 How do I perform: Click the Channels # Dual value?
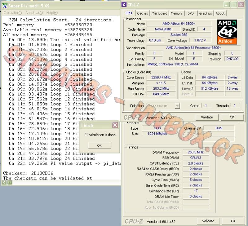click(x=219, y=128)
